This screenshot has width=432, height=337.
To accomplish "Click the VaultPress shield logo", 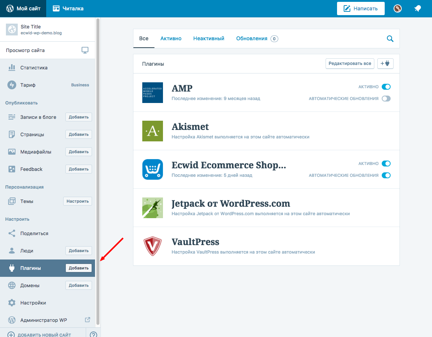I will (152, 246).
